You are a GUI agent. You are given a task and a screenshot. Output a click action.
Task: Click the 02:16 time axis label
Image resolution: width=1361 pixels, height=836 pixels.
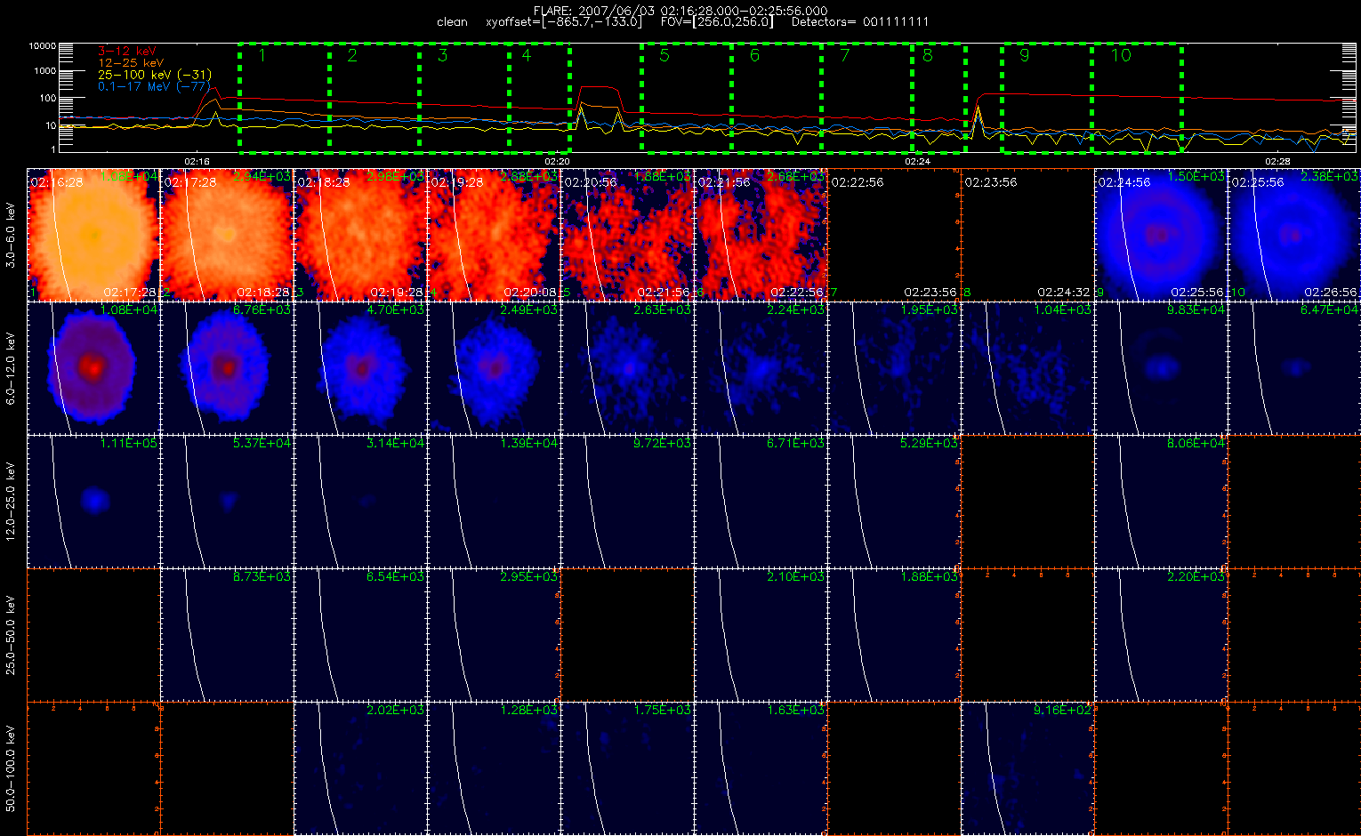click(x=197, y=161)
